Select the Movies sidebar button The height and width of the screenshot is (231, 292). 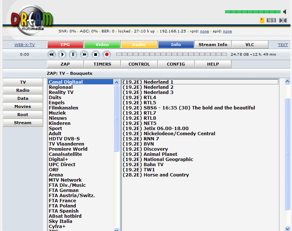23,106
